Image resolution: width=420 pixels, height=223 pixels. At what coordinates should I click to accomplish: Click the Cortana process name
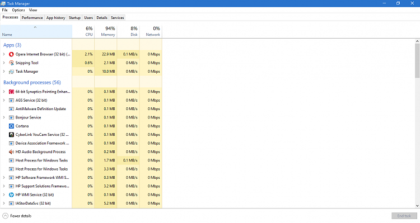22,126
